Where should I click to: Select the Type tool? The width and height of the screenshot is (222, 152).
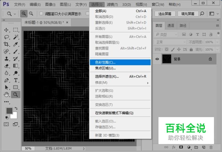coord(16,80)
